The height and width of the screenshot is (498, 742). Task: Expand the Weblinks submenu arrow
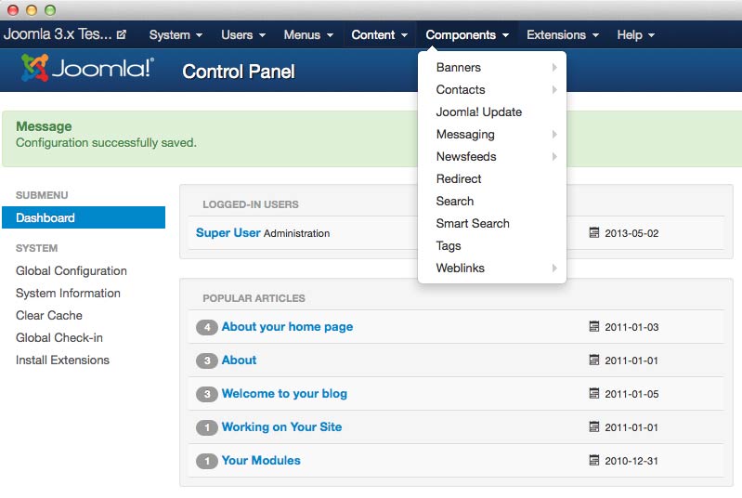click(x=554, y=269)
